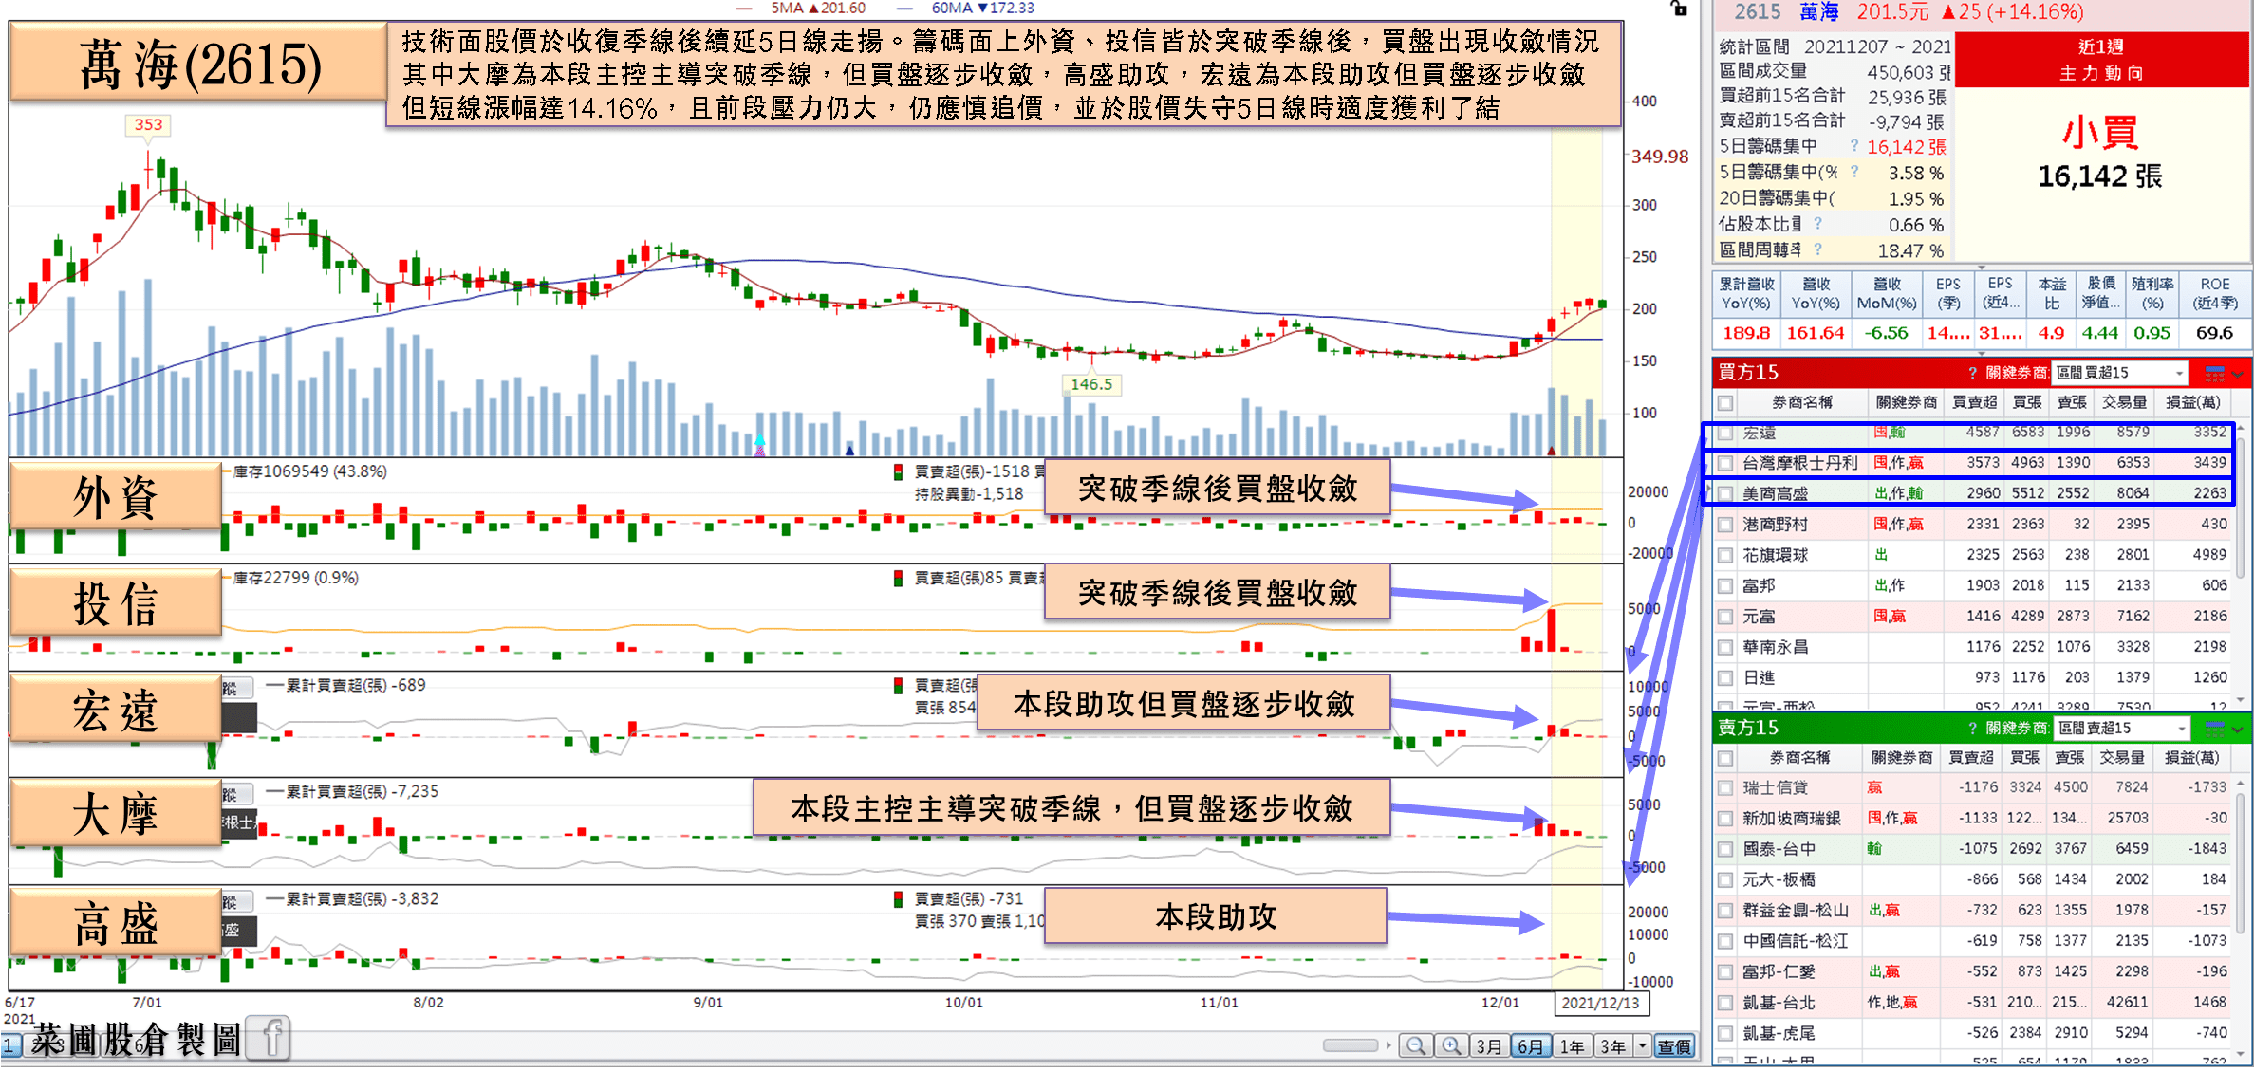Click collapse arrow above 買方15 panel
The image size is (2254, 1090).
pyautogui.click(x=1982, y=353)
